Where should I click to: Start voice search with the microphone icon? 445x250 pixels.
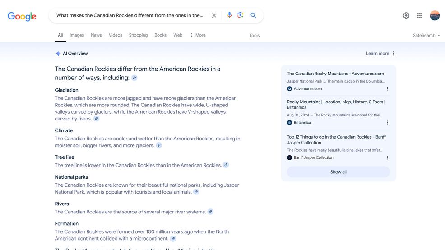[229, 15]
